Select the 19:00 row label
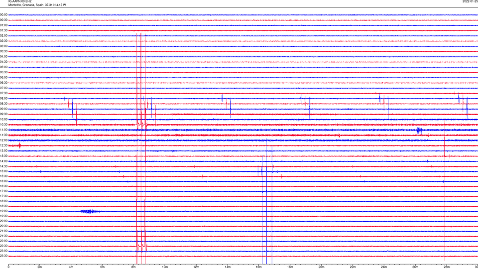Viewport: 478px width, 269px height. (3, 211)
